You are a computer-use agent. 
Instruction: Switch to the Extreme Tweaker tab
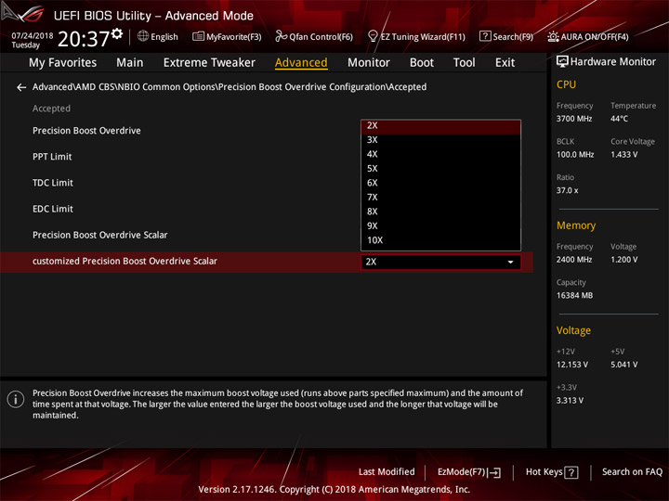(x=209, y=63)
